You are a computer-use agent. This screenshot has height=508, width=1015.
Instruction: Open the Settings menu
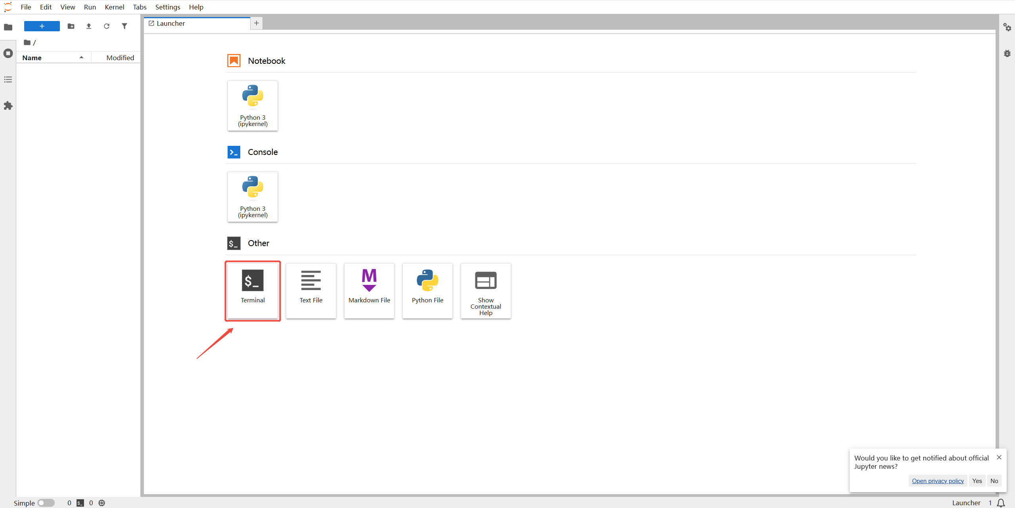pyautogui.click(x=168, y=7)
